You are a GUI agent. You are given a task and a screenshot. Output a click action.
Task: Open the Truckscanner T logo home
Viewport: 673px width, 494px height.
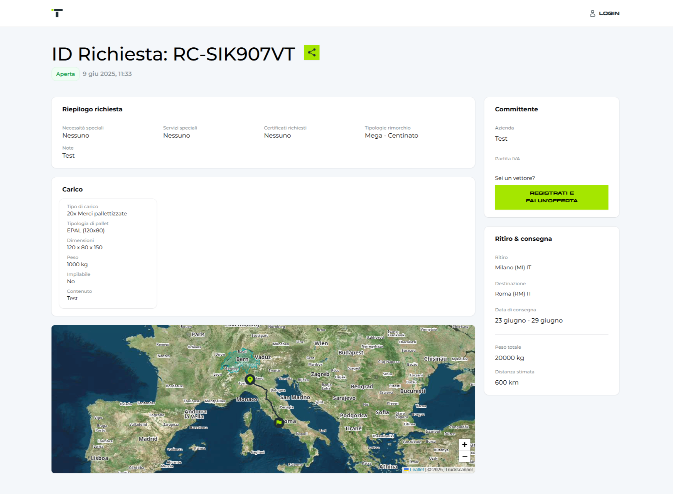(x=57, y=13)
